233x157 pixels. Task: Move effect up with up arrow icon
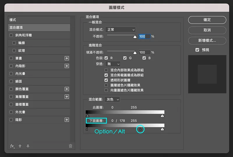(x=20, y=146)
